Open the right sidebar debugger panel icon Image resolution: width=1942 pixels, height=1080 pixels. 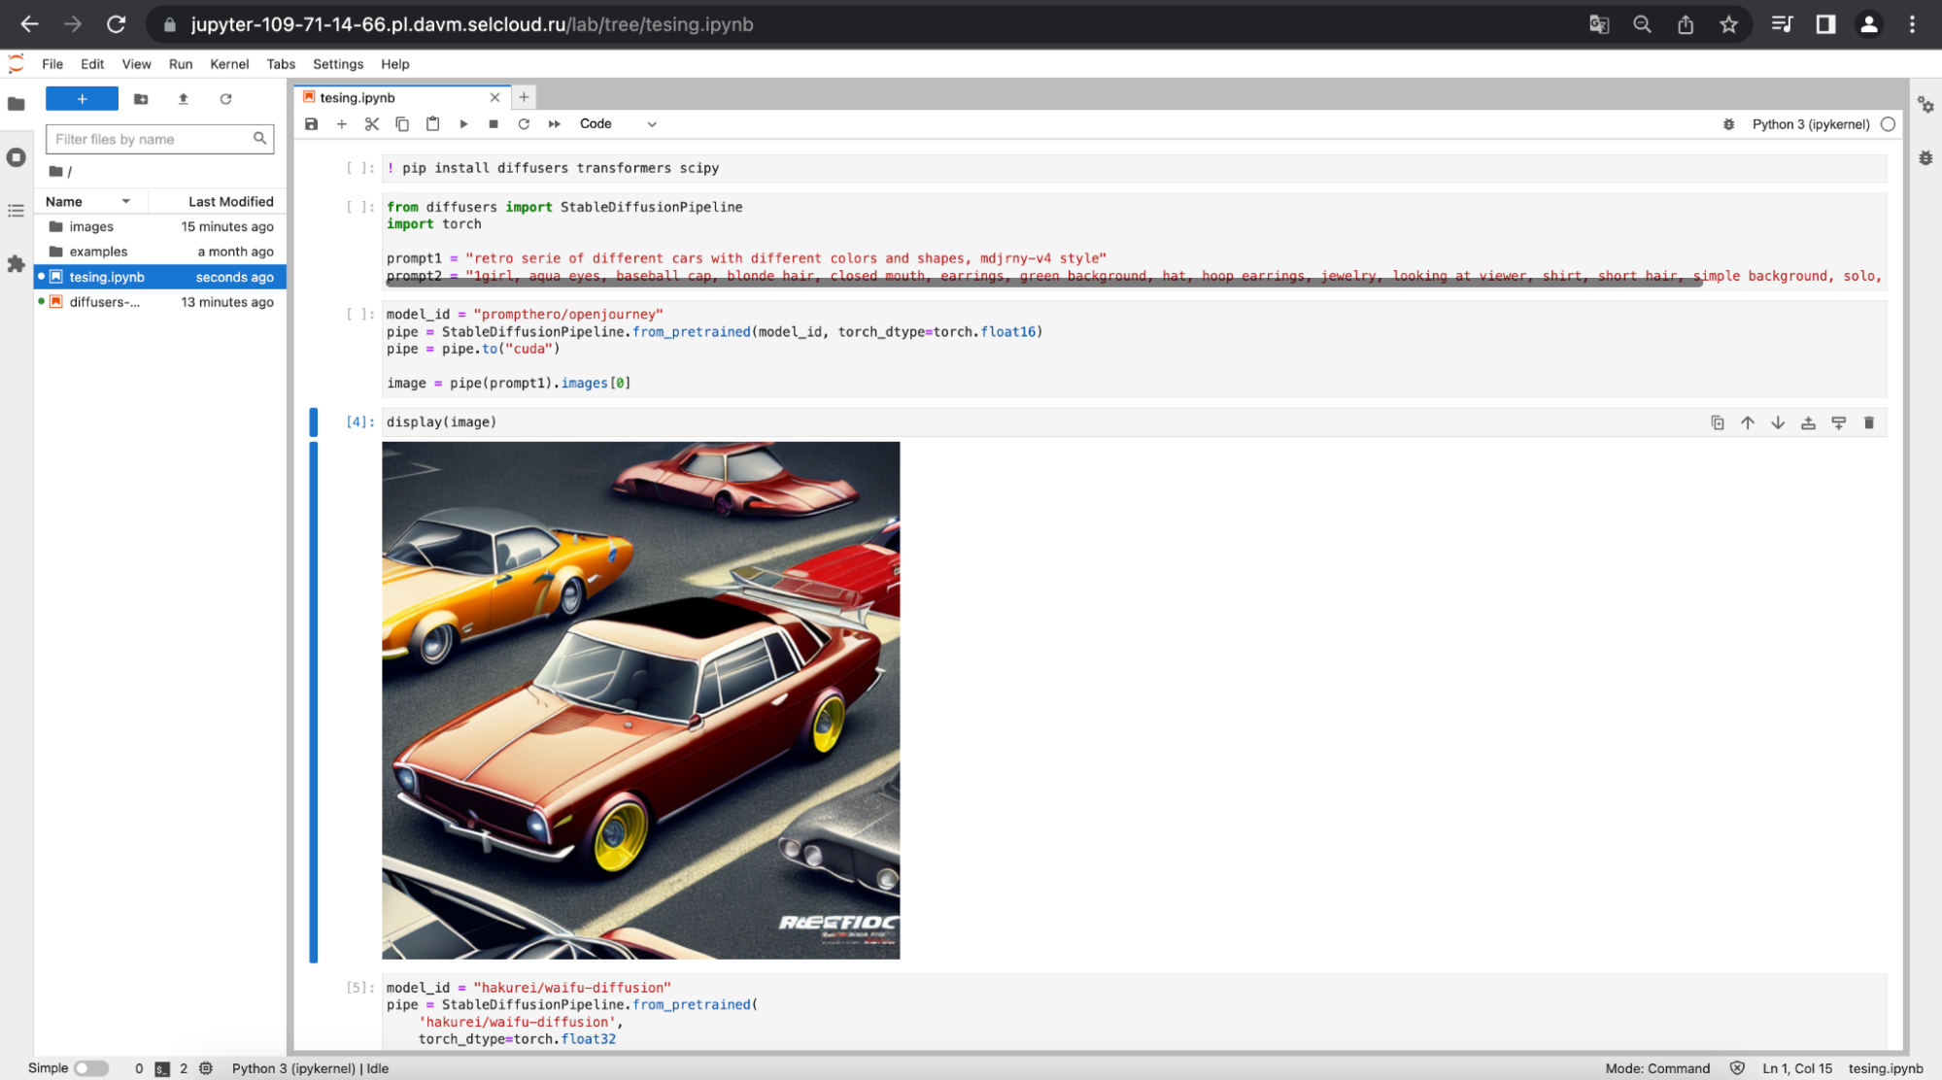[1925, 157]
